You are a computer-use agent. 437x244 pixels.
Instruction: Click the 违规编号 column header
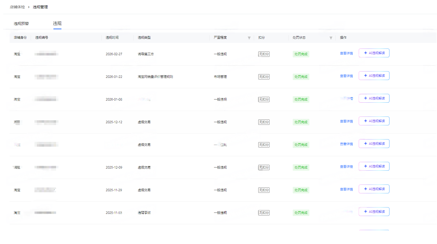pos(42,38)
